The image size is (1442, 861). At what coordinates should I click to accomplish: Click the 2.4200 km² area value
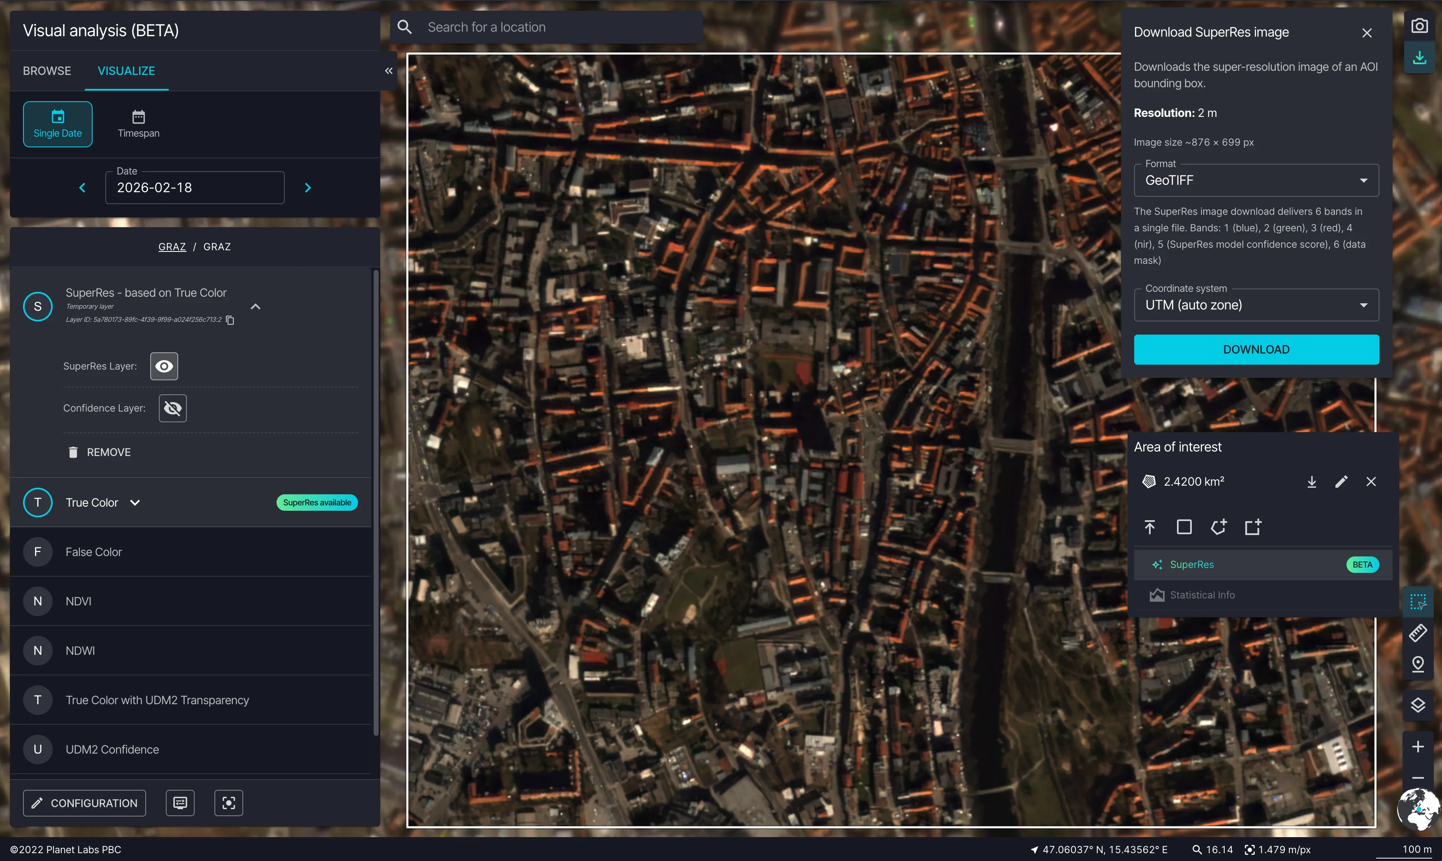coord(1194,482)
